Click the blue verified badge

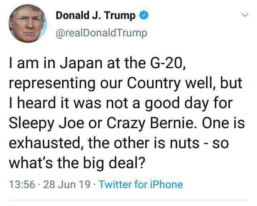pos(143,15)
